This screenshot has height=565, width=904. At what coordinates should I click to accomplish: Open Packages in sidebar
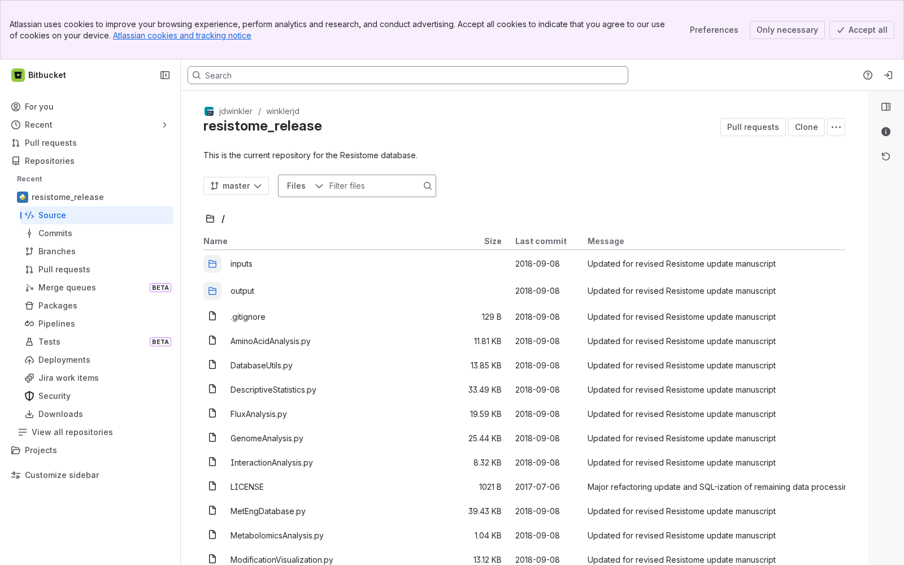point(97,306)
